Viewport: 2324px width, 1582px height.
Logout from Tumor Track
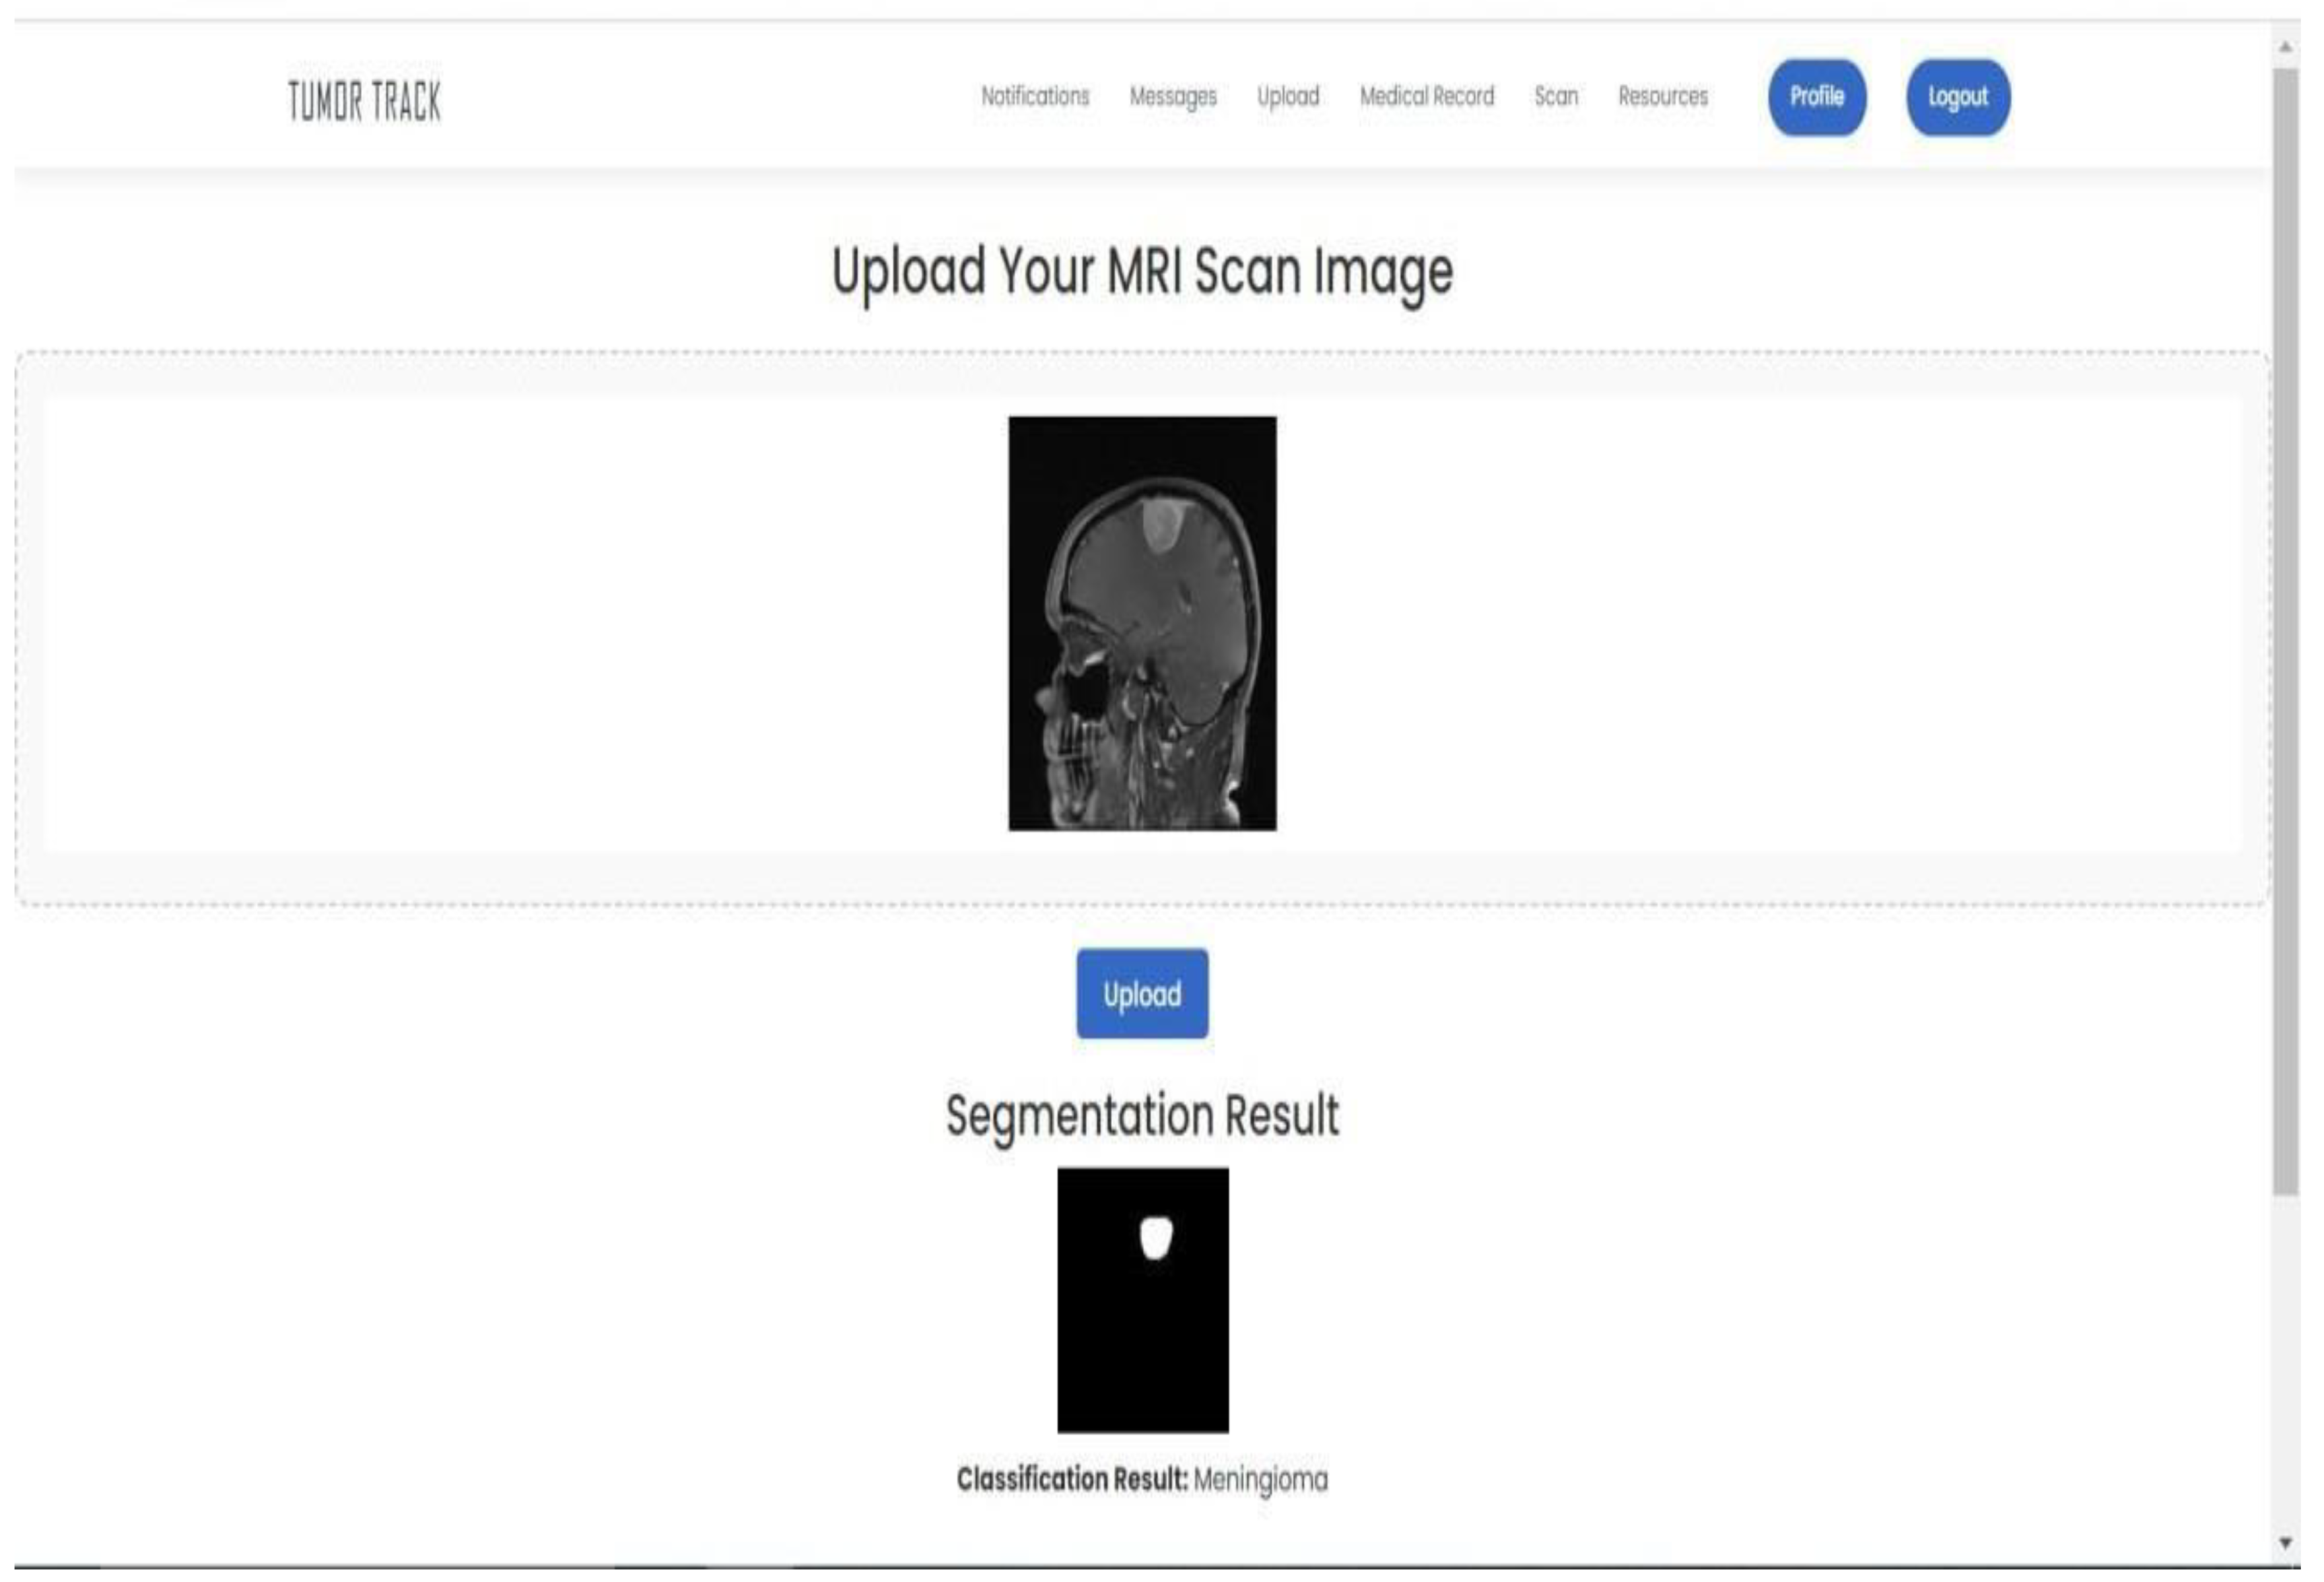(x=1958, y=97)
